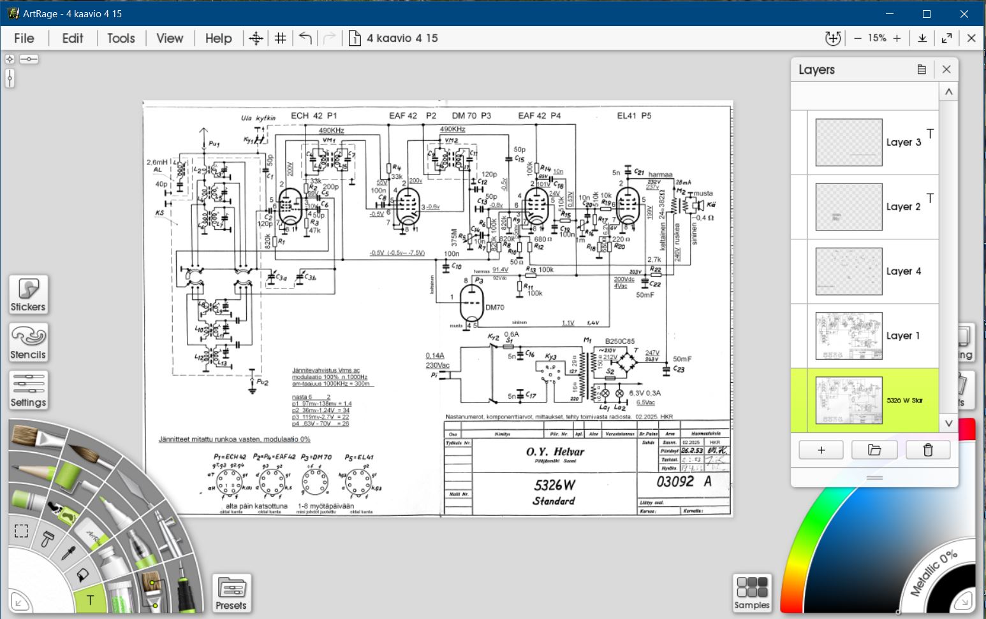Collapse the tool picker with its corner arrow
The height and width of the screenshot is (619, 986).
18,602
